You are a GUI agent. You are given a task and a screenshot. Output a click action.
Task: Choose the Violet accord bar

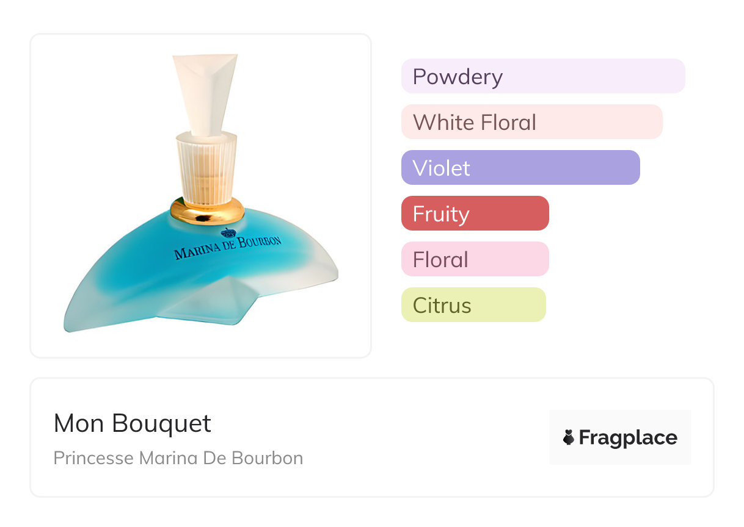(520, 168)
